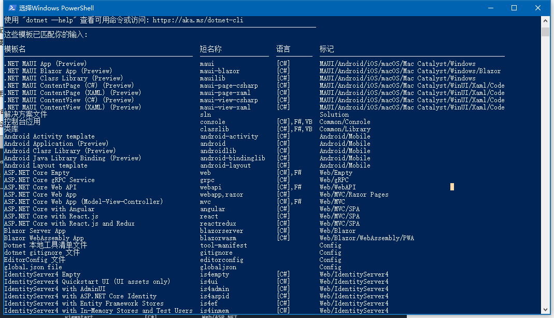Click short name 'maui-blazor'

[x=220, y=71]
